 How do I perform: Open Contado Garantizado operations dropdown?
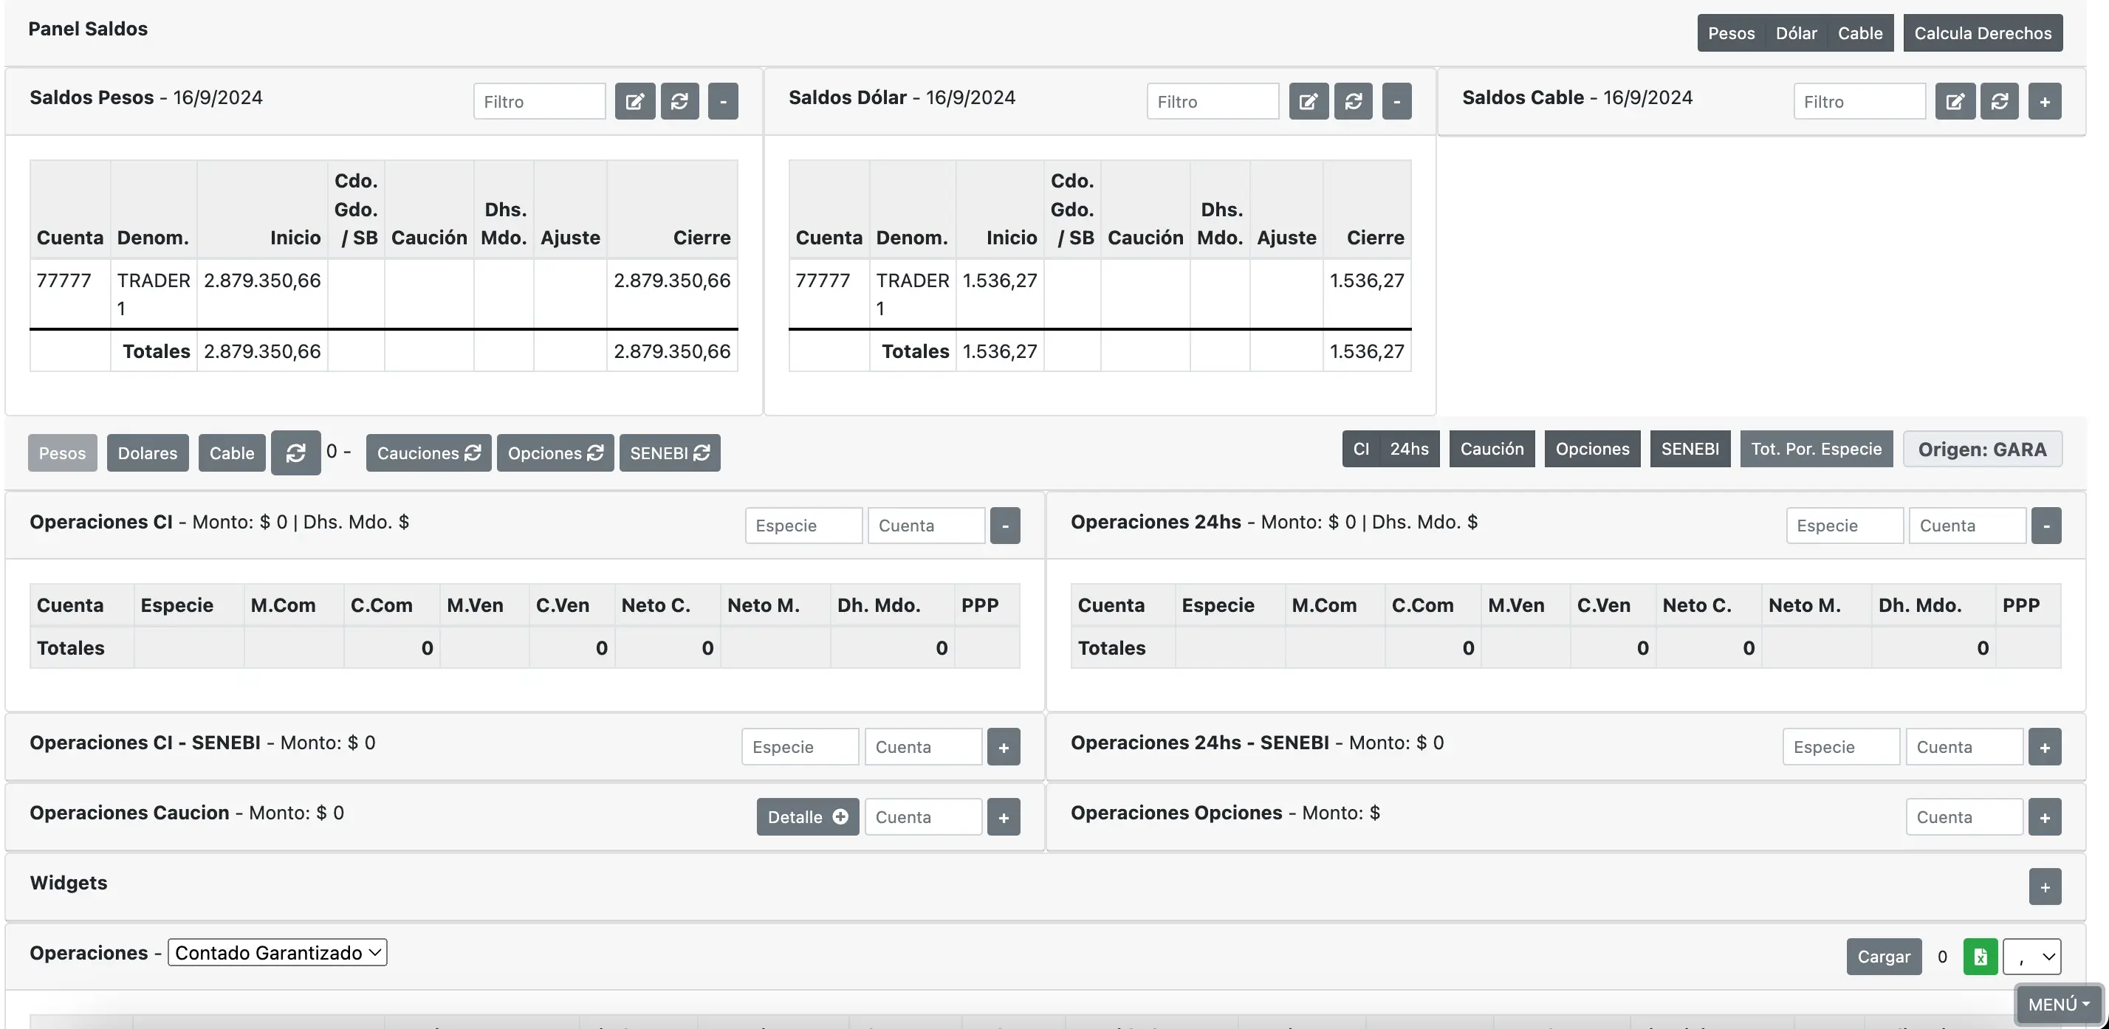coord(278,953)
